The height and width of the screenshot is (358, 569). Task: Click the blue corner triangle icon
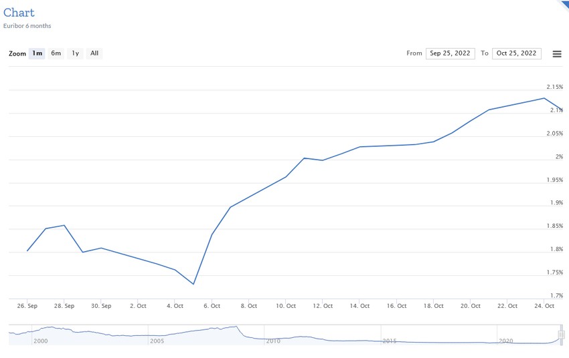click(563, 4)
